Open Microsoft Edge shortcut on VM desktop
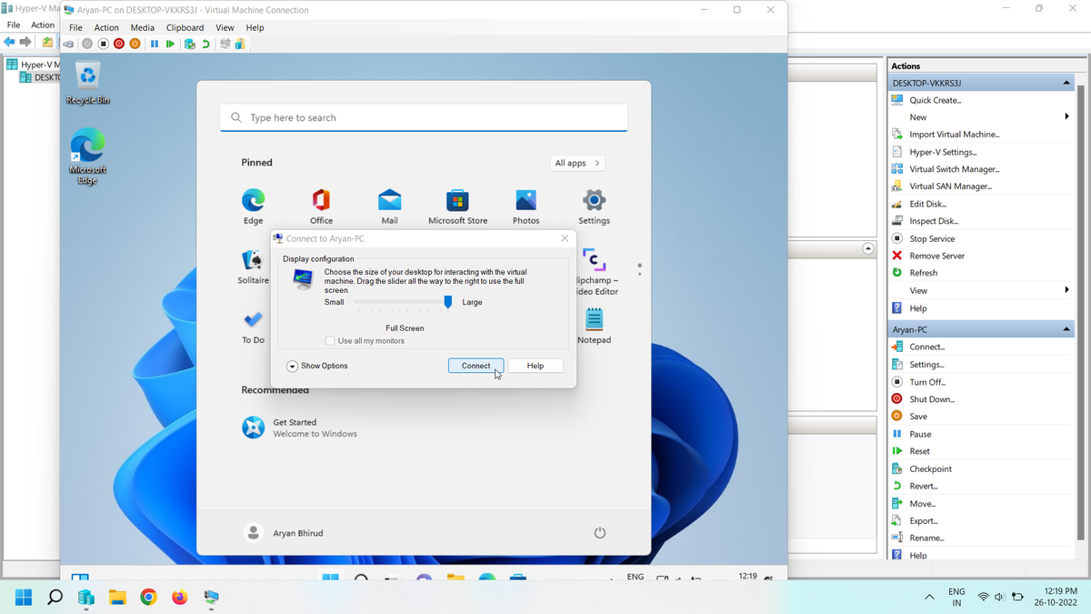 click(87, 156)
